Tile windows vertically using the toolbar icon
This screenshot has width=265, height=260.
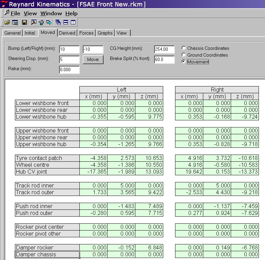point(73,22)
